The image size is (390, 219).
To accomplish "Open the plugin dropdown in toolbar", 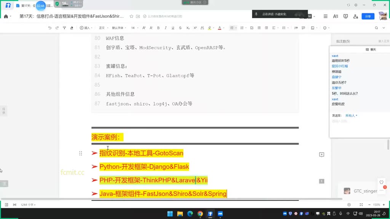I will point(326,28).
